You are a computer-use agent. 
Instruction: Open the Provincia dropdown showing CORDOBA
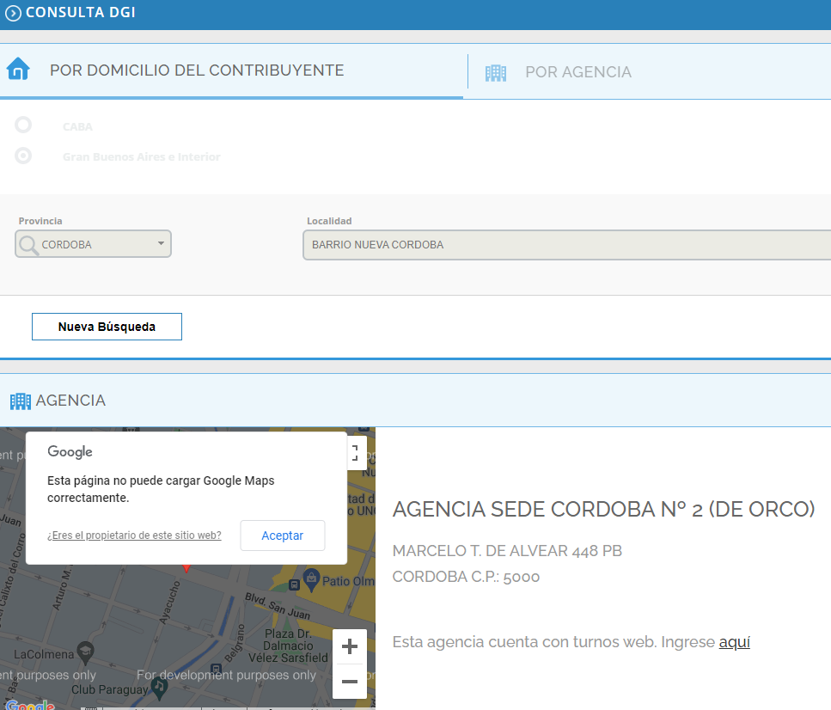[x=94, y=244]
